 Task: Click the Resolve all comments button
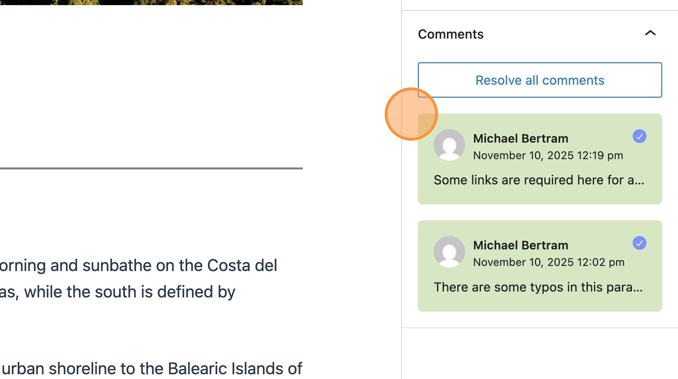point(540,80)
